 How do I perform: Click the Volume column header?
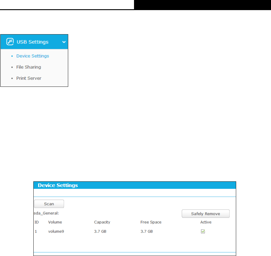[x=55, y=222]
